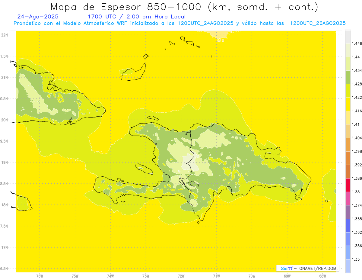Click the 9.5N latitude label

pos(4,141)
